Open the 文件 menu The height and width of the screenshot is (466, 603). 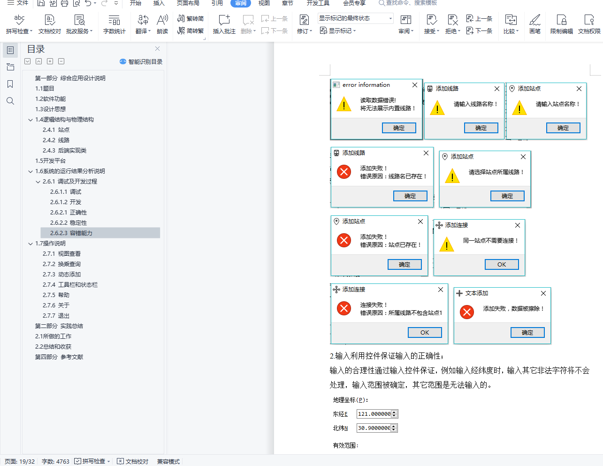click(18, 3)
